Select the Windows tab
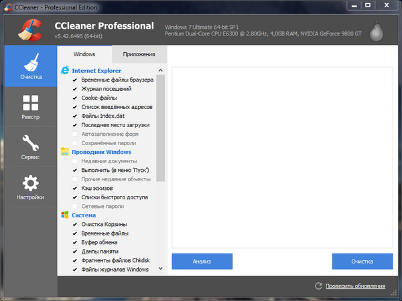This screenshot has width=402, height=301. point(84,54)
